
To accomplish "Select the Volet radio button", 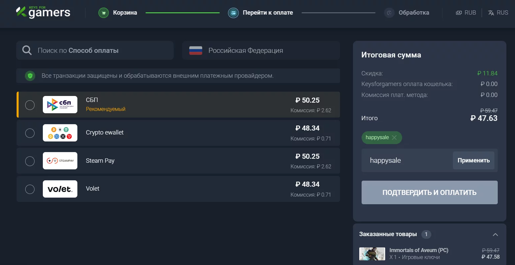I will coord(30,189).
